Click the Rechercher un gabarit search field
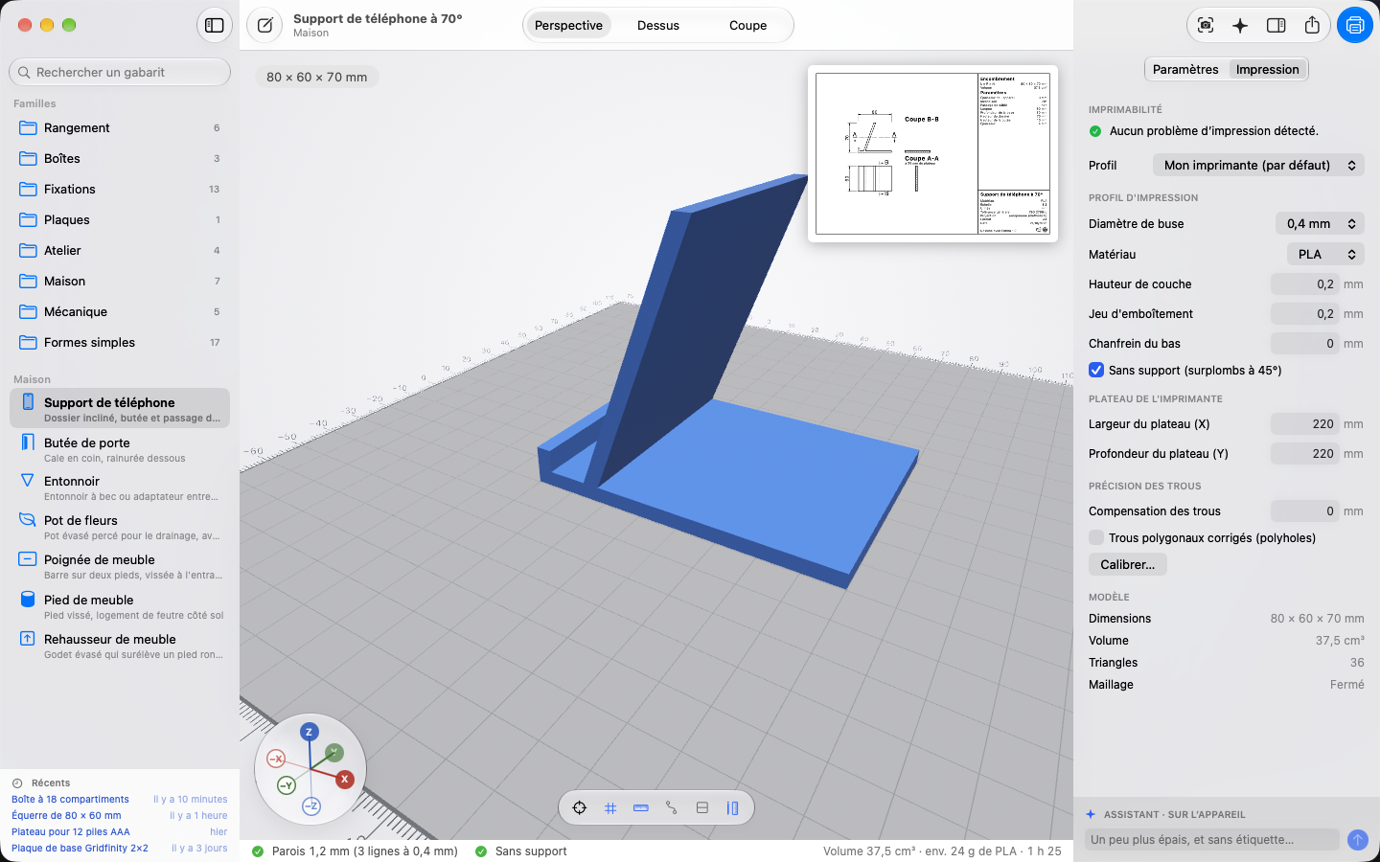The height and width of the screenshot is (862, 1380). [x=120, y=72]
